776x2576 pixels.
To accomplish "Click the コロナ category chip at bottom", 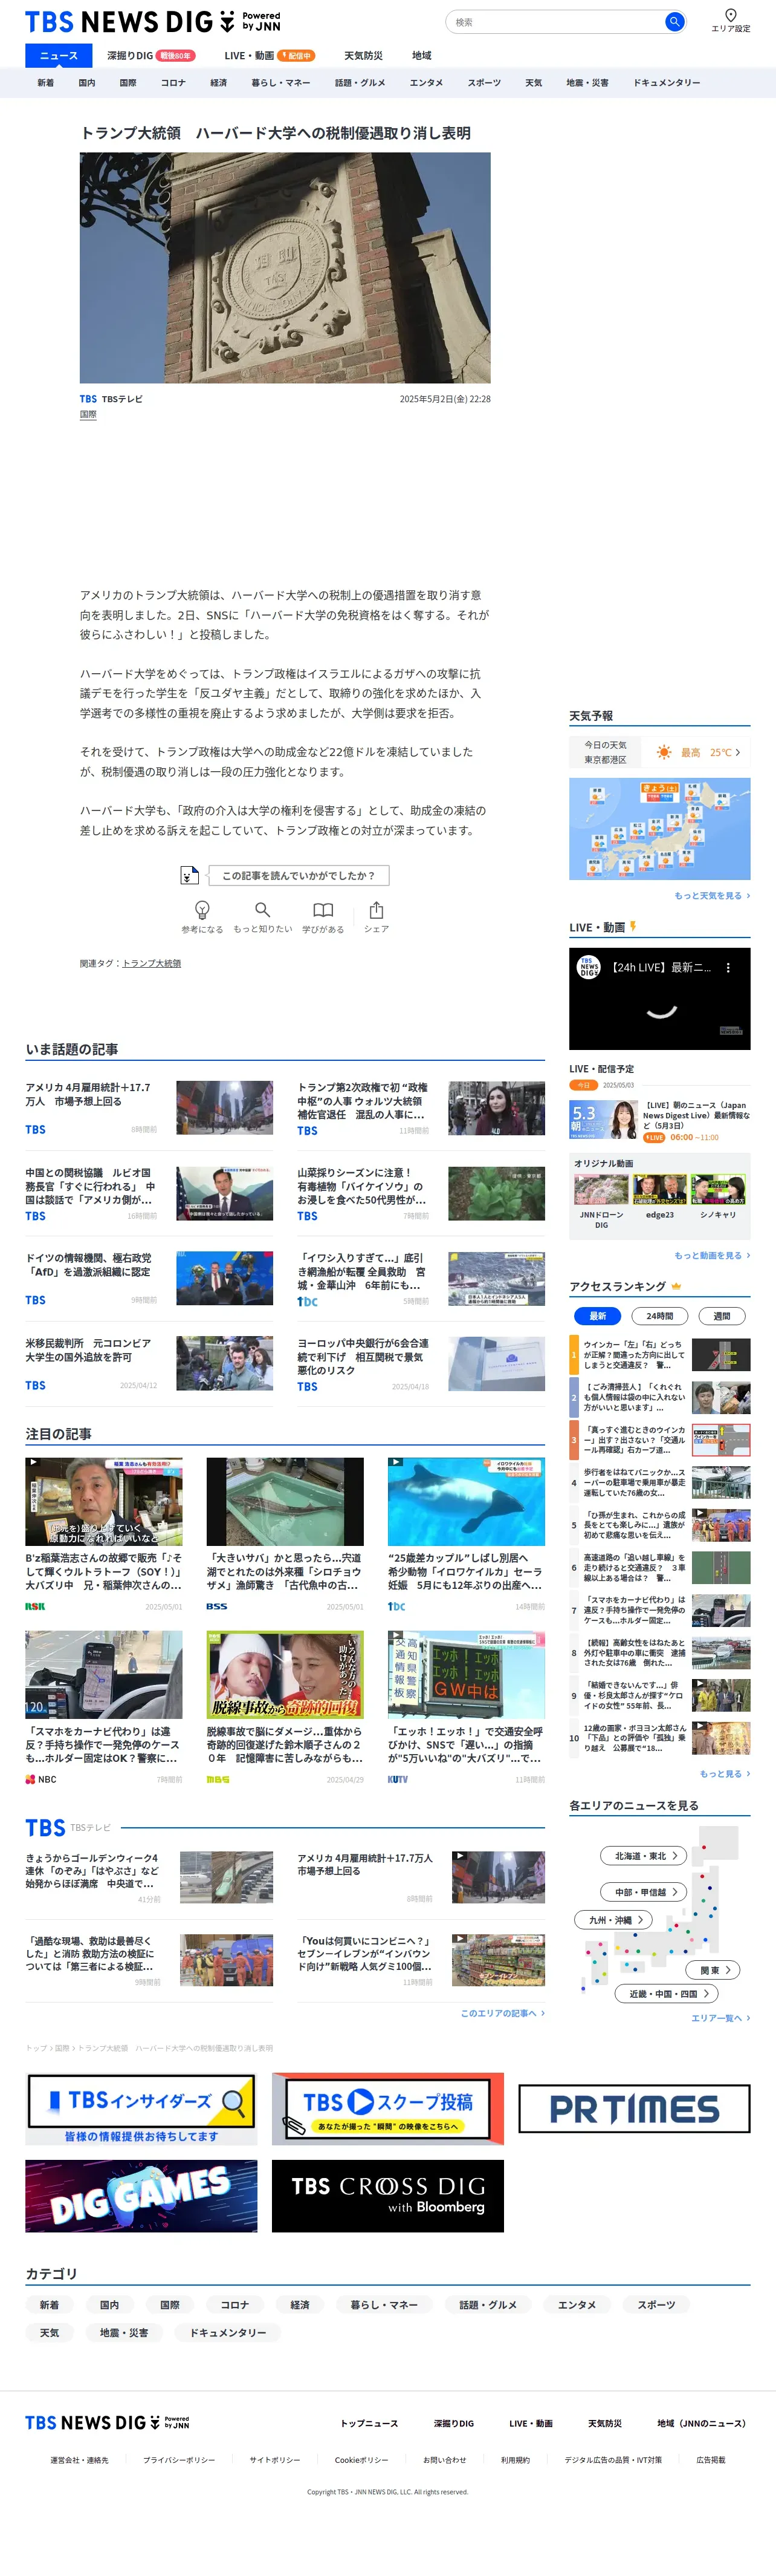I will coord(234,2305).
